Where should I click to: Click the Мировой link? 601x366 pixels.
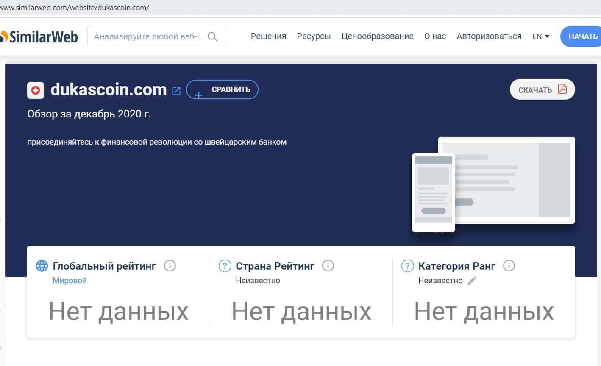click(x=70, y=280)
